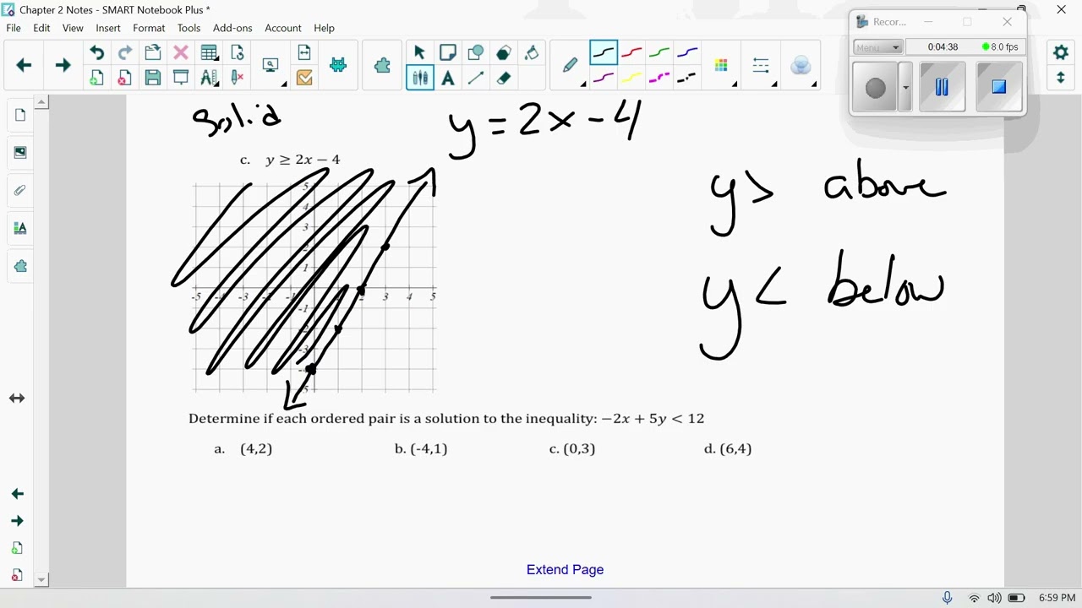Viewport: 1082px width, 608px height.
Task: Select the red pen line style
Action: pos(631,53)
